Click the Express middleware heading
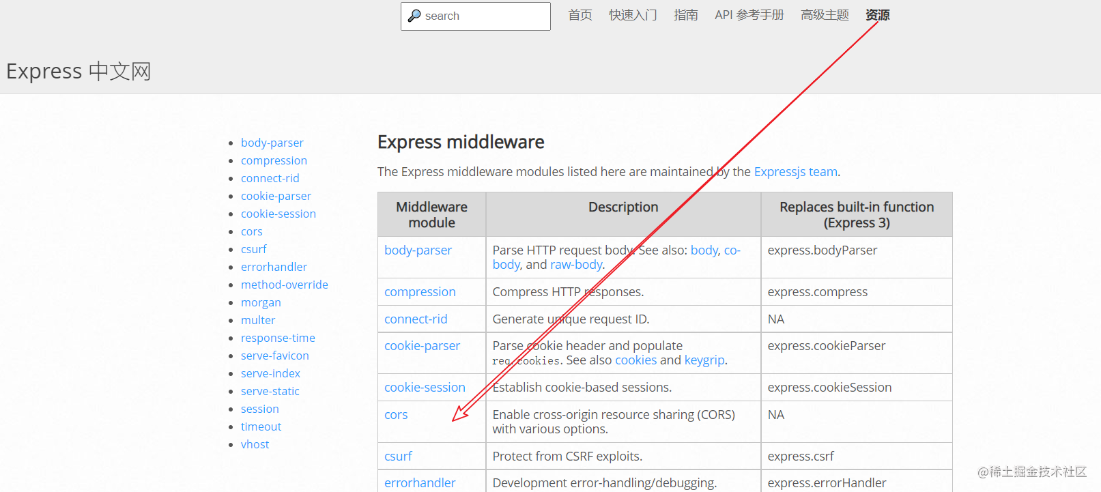The height and width of the screenshot is (492, 1101). coord(461,142)
